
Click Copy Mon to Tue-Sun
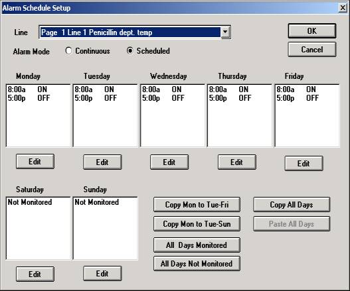pyautogui.click(x=197, y=223)
